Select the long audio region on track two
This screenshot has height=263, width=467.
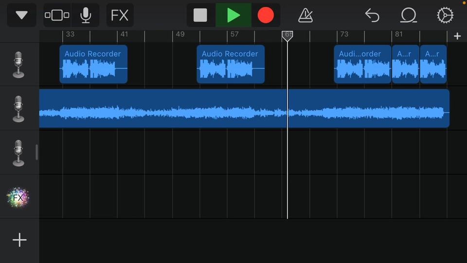coord(244,108)
